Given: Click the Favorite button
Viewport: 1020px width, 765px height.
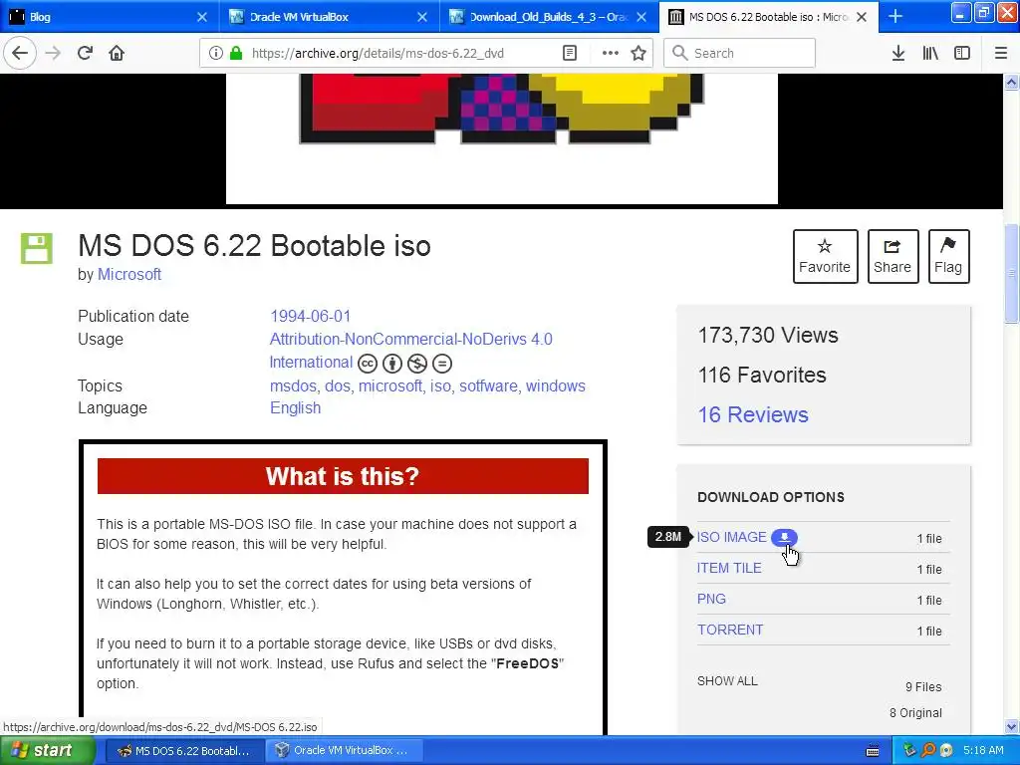Looking at the screenshot, I should [825, 256].
